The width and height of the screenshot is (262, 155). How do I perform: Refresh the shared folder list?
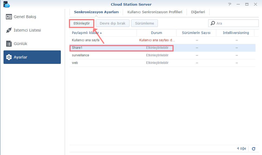click(x=254, y=149)
